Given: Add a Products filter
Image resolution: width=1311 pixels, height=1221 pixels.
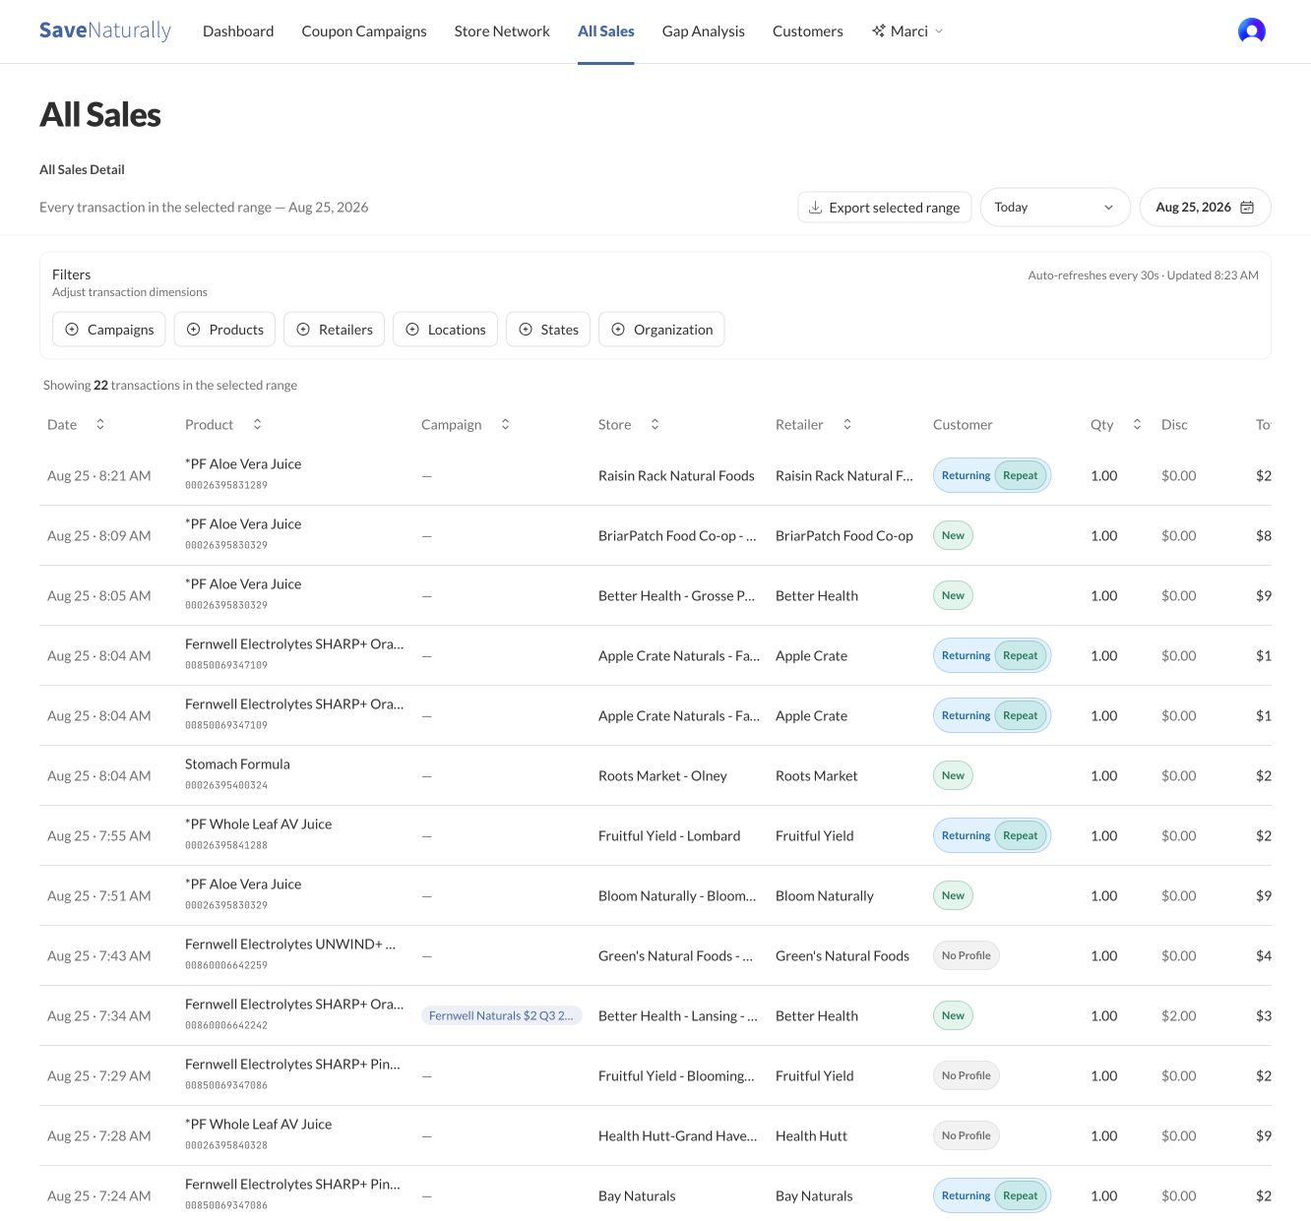Looking at the screenshot, I should (225, 330).
